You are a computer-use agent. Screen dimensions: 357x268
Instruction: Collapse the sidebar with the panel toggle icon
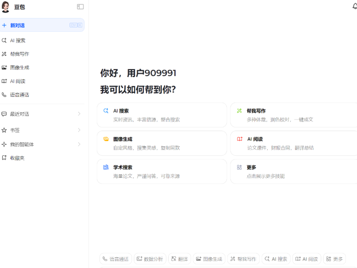coord(80,7)
